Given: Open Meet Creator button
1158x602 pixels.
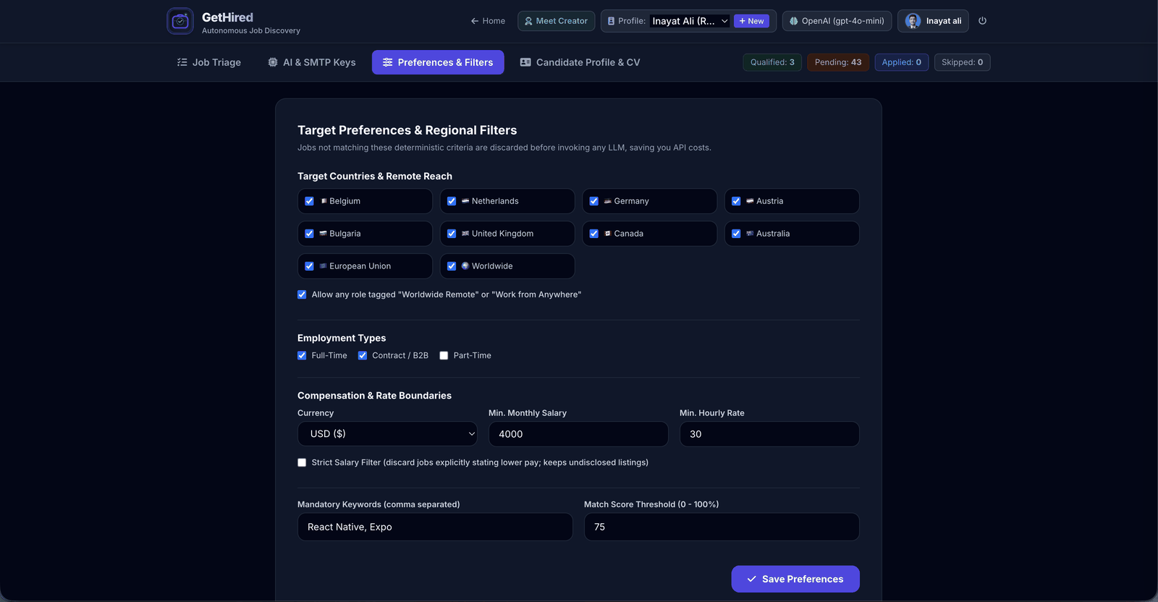Looking at the screenshot, I should (x=556, y=21).
